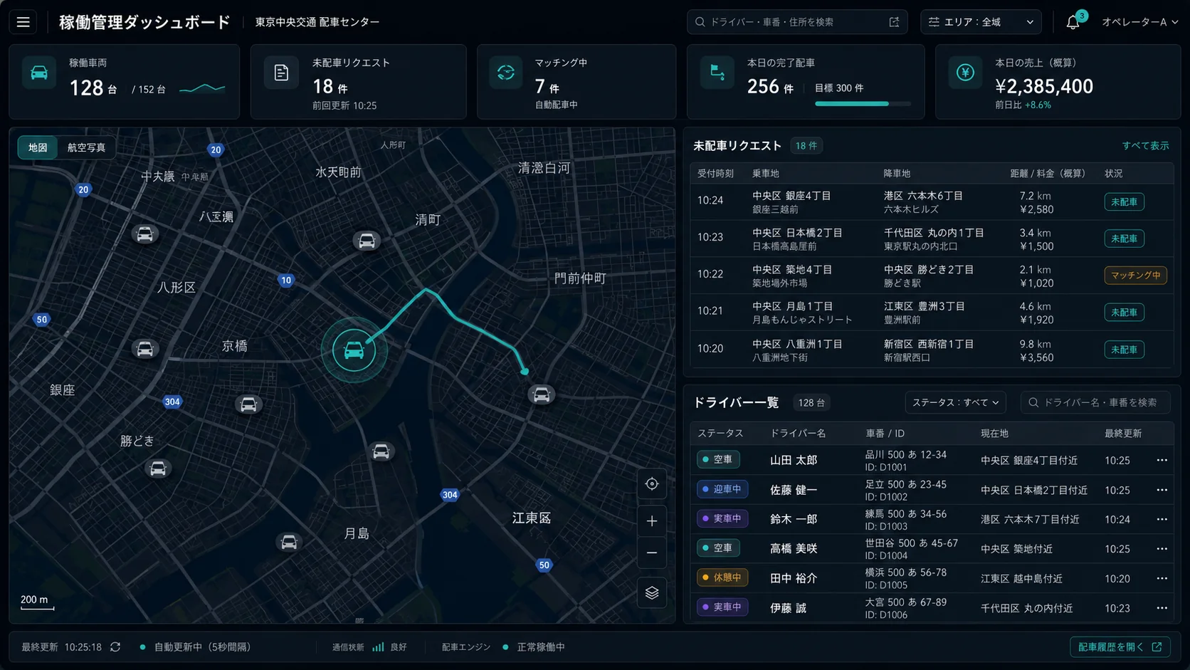
Task: Click the vehicle marker near 月島
Action: 289,543
